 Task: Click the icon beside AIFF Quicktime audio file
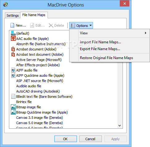13,76
